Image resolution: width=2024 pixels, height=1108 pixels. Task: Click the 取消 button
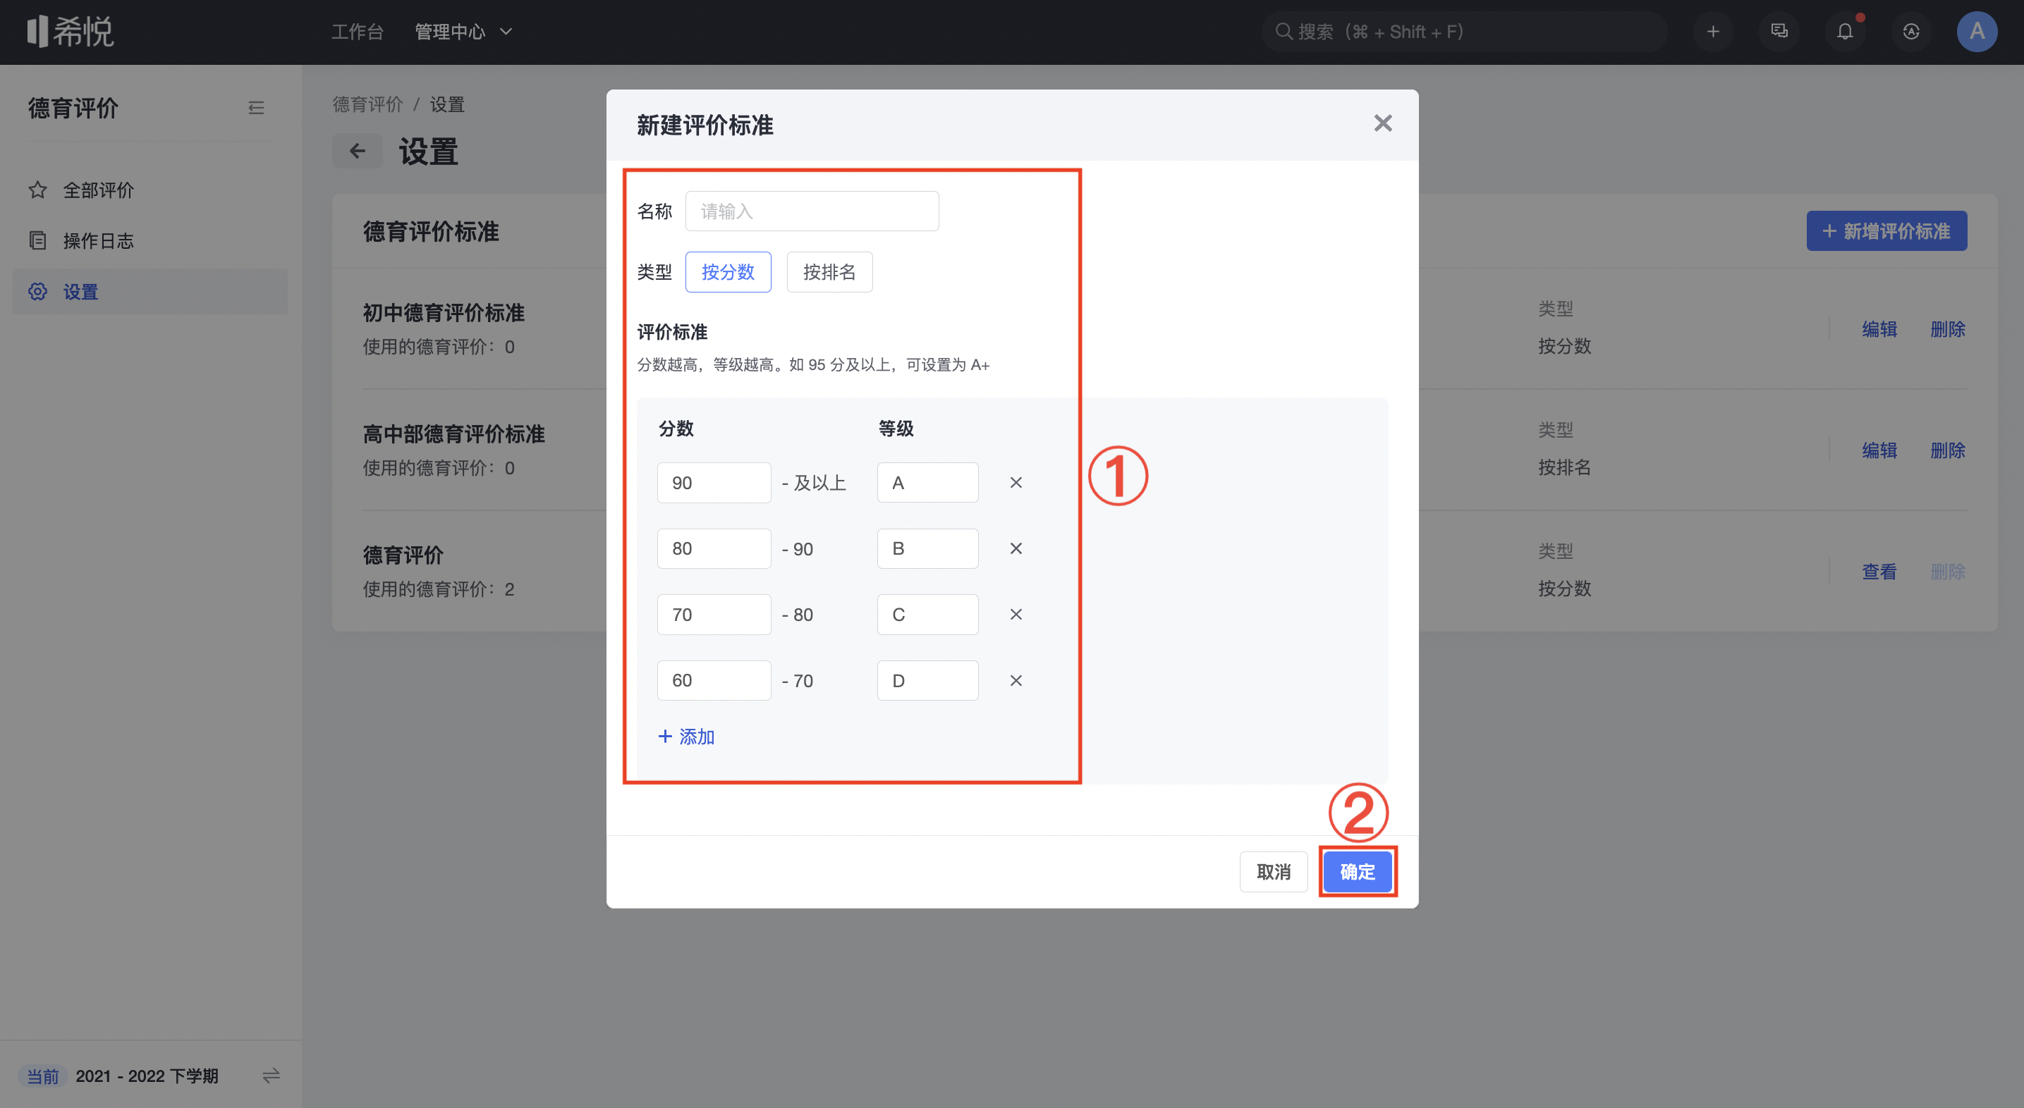point(1273,872)
